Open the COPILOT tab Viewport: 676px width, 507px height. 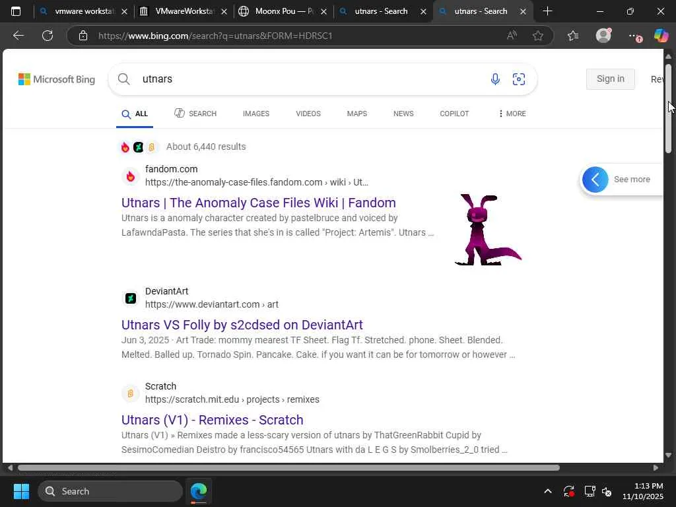click(x=454, y=114)
